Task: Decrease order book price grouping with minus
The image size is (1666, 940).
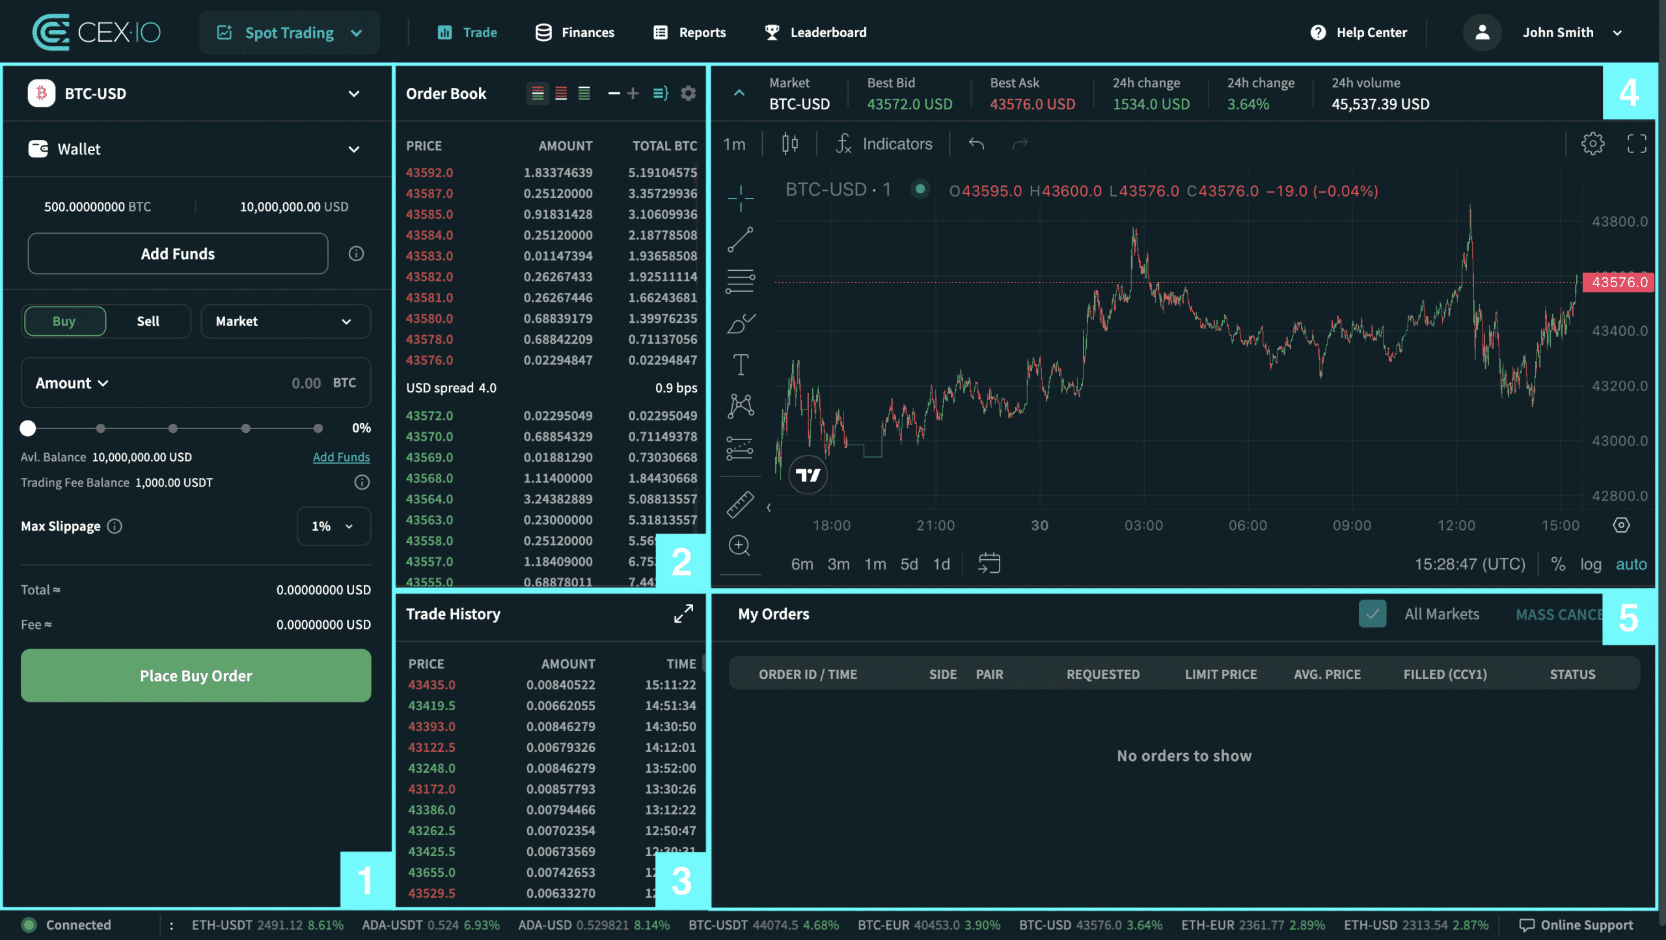Action: pyautogui.click(x=614, y=93)
